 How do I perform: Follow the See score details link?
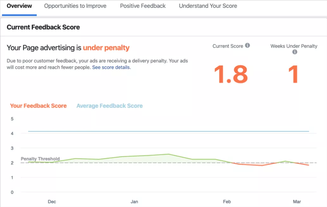[111, 67]
